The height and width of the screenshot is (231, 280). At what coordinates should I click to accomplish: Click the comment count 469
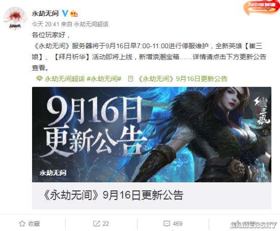tap(178, 224)
